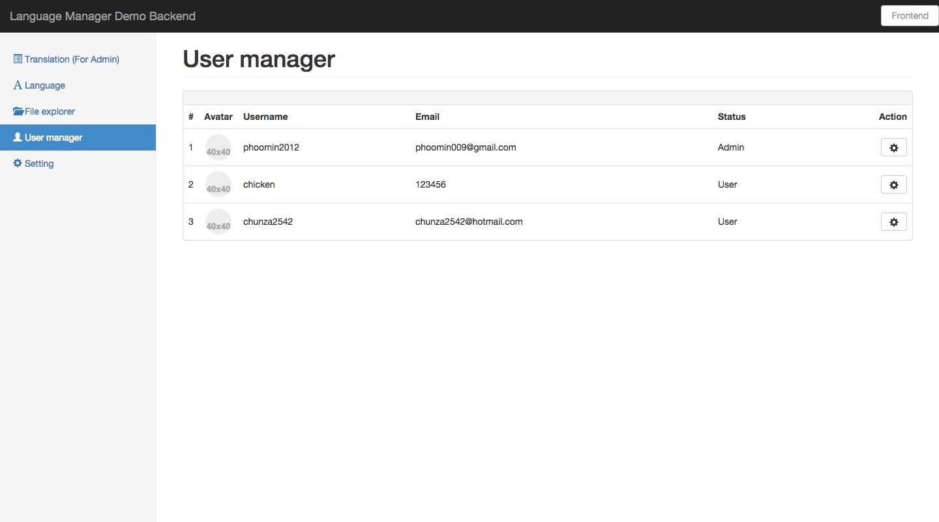Image resolution: width=939 pixels, height=522 pixels.
Task: Click the User manager person icon
Action: click(18, 138)
